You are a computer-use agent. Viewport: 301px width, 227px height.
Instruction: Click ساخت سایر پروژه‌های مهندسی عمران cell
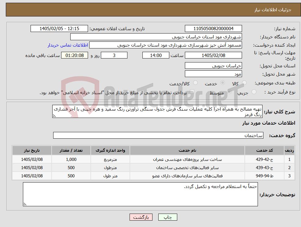pos(187,159)
